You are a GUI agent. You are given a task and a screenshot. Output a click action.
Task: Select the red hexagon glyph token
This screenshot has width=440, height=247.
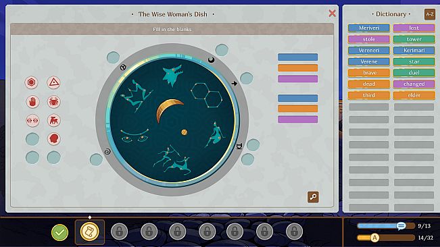pos(31,82)
